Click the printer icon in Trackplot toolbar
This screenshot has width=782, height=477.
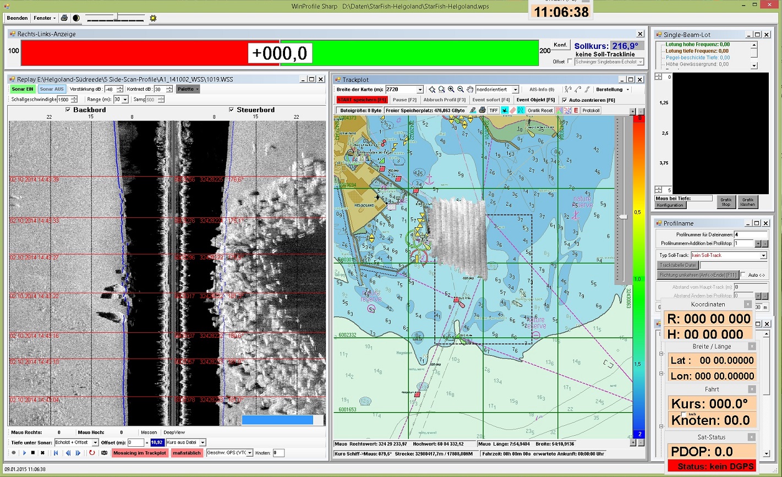click(x=482, y=111)
